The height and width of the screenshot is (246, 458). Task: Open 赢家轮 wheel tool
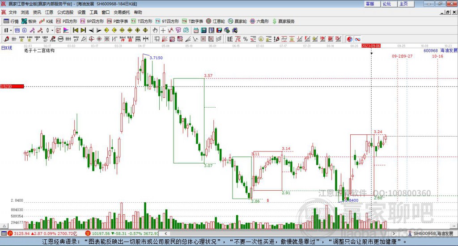click(237, 21)
